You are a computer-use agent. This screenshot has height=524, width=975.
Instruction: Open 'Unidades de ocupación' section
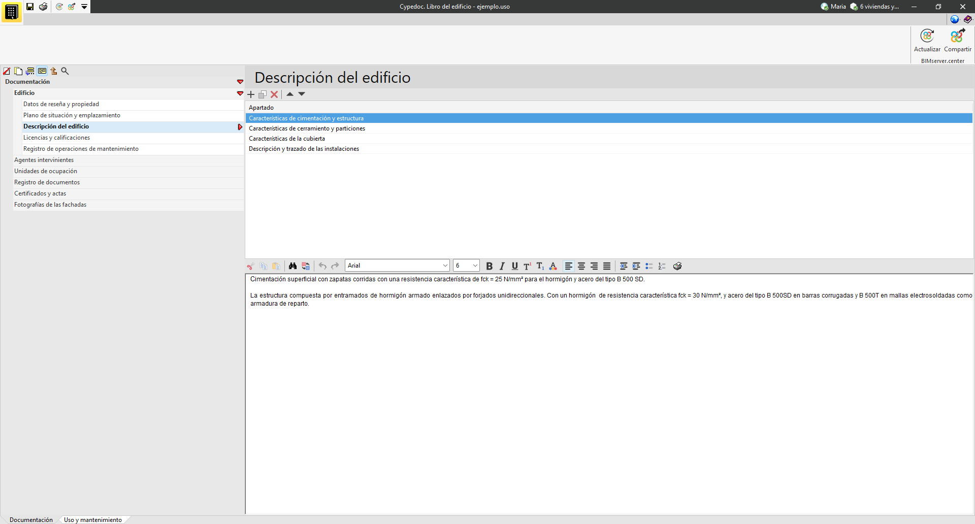pyautogui.click(x=128, y=171)
